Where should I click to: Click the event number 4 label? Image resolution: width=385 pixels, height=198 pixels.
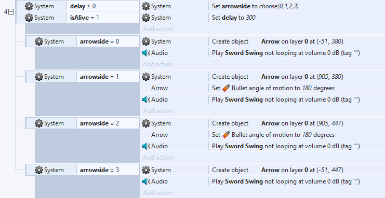6,12
